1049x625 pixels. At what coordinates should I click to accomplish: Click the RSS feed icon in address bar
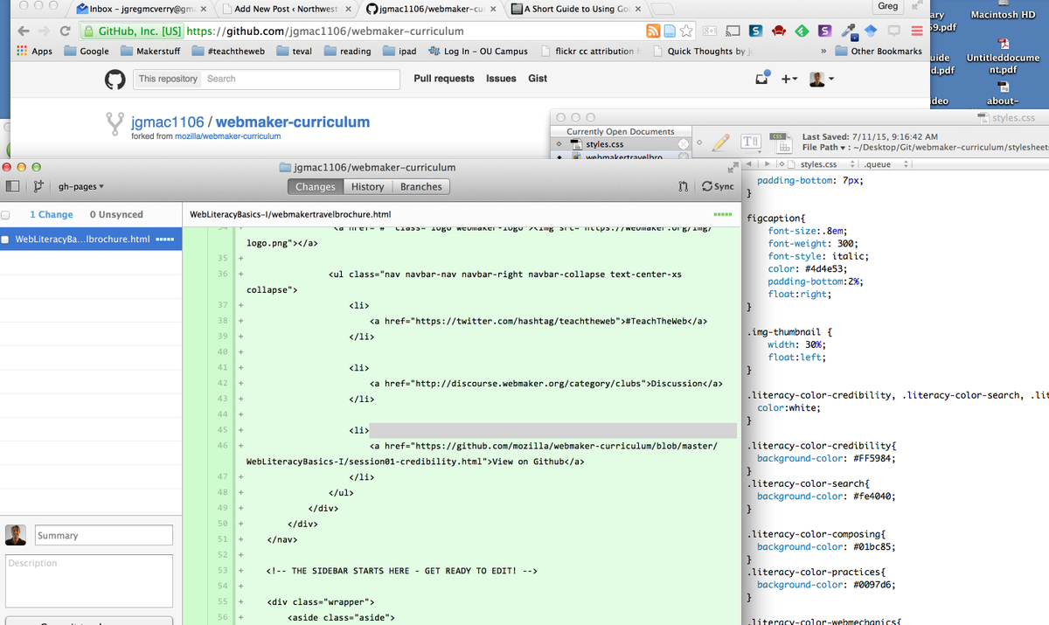652,31
